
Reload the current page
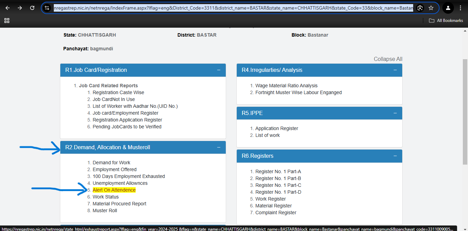click(x=32, y=8)
